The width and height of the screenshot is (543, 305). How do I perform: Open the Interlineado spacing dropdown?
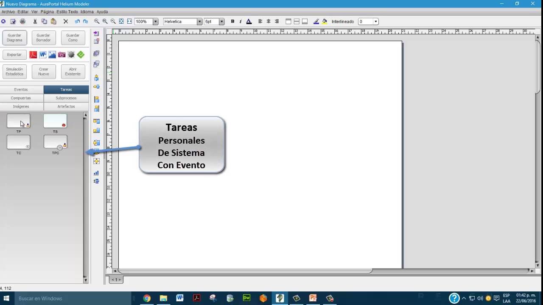coord(375,22)
